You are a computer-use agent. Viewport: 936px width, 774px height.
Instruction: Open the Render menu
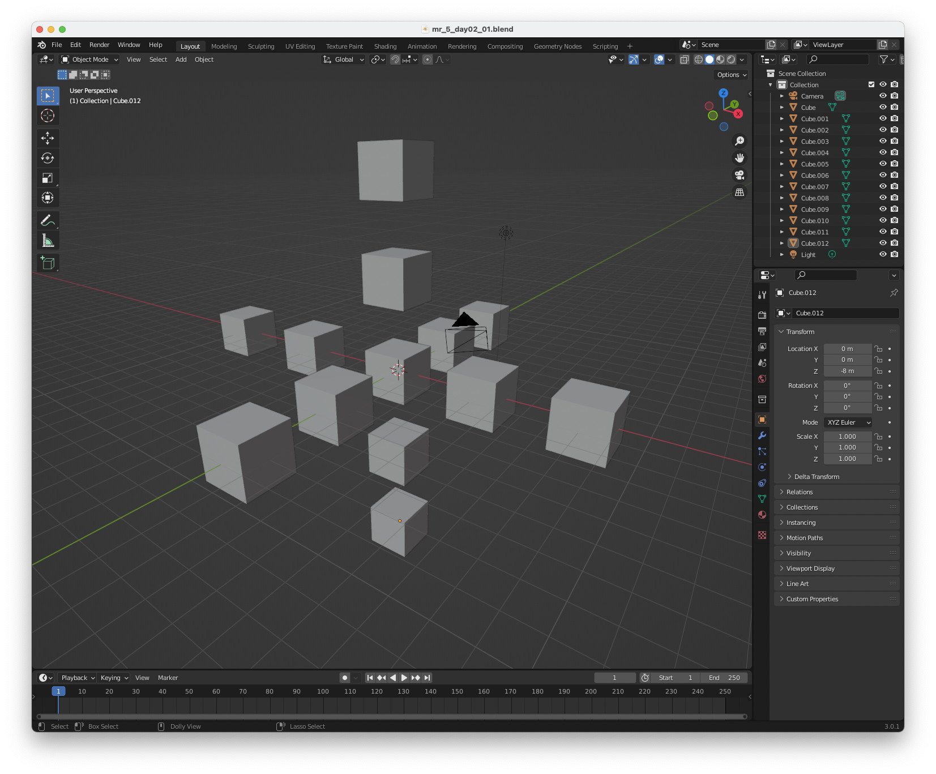pos(99,45)
